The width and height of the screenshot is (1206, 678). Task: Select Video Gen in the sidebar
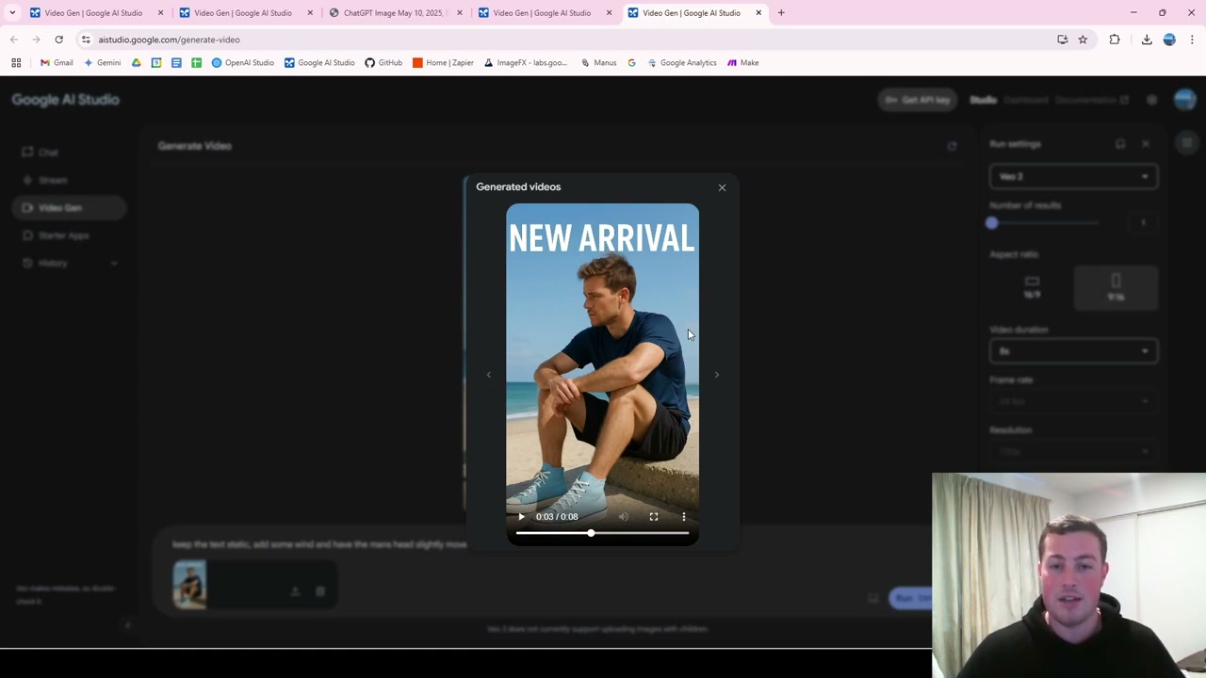(68, 207)
